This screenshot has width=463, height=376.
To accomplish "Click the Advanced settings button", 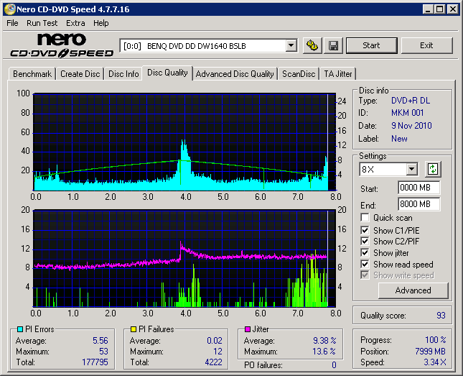I will click(413, 290).
